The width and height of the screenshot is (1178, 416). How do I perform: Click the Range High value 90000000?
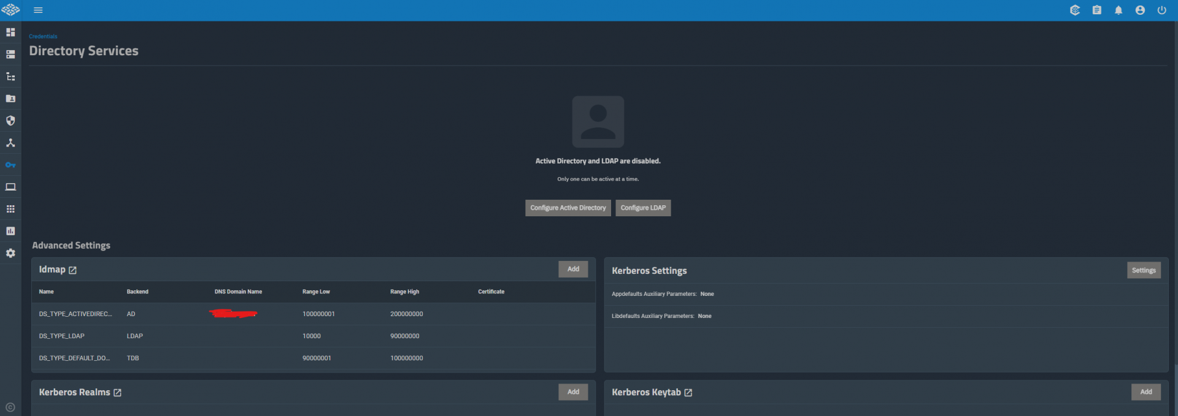tap(405, 336)
